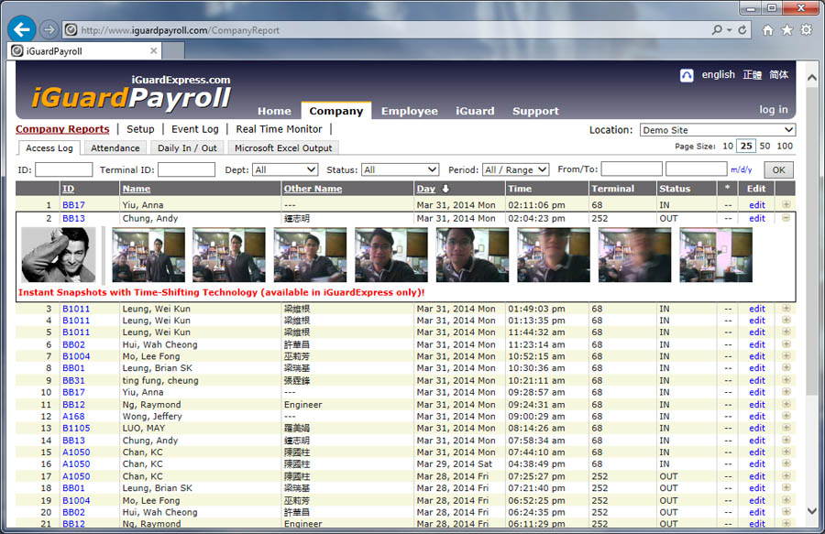Open the Real Time Monitor link

279,129
